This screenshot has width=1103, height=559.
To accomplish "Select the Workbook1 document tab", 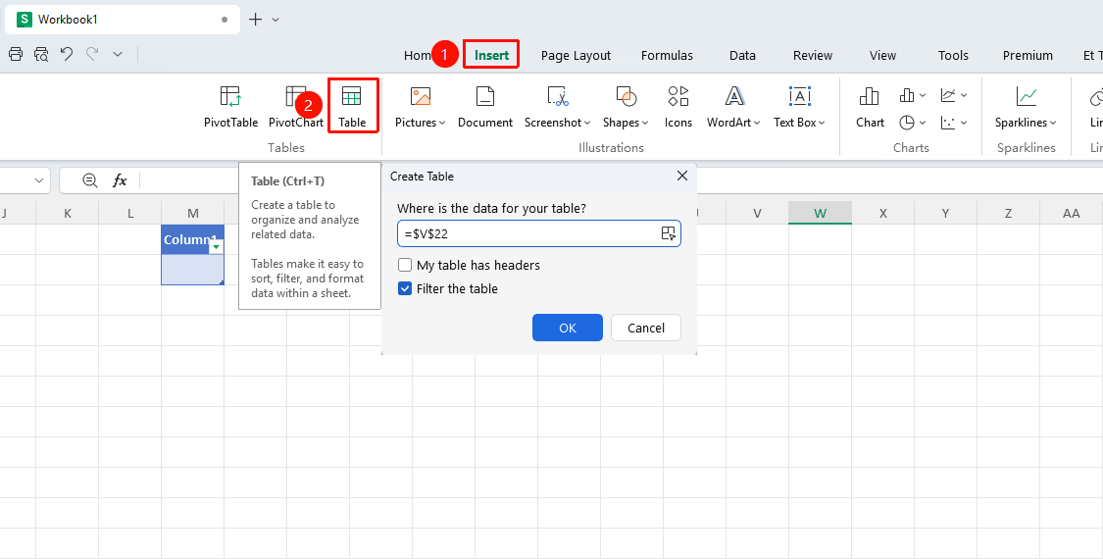I will click(x=123, y=20).
